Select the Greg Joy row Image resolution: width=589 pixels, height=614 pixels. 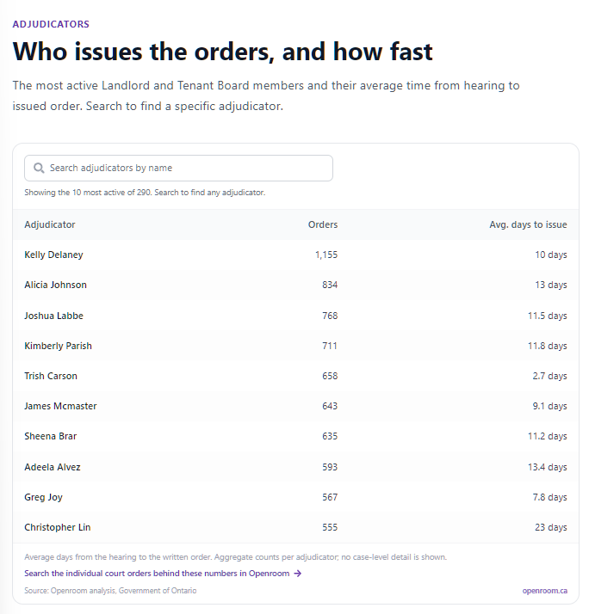tap(295, 497)
